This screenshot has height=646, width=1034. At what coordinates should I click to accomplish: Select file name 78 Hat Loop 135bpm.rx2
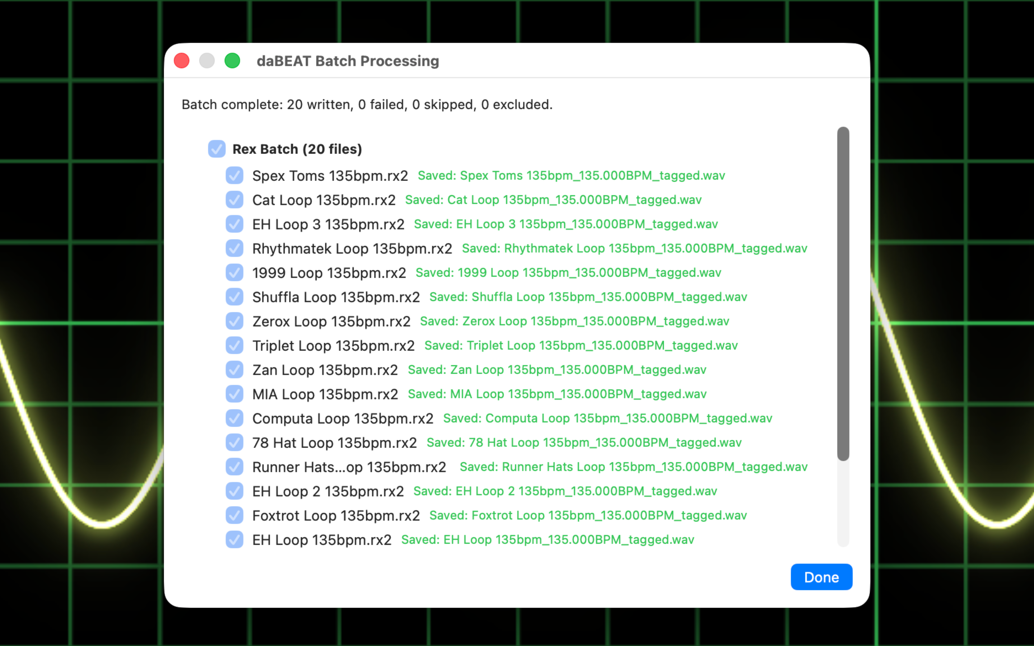(335, 443)
